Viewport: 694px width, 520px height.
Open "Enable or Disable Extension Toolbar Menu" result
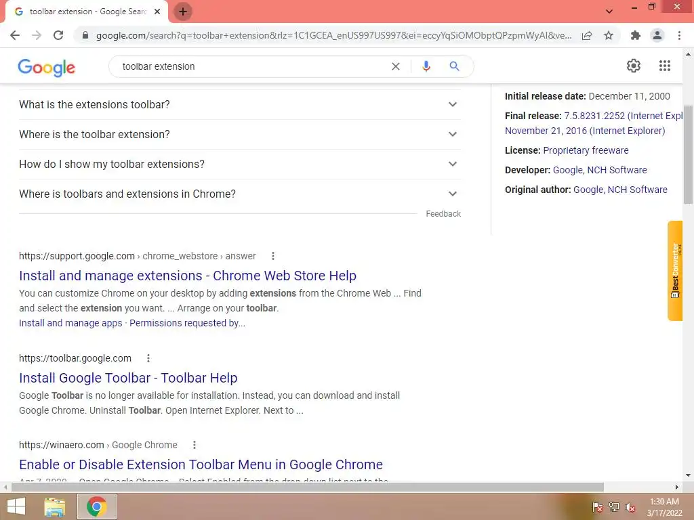201,464
